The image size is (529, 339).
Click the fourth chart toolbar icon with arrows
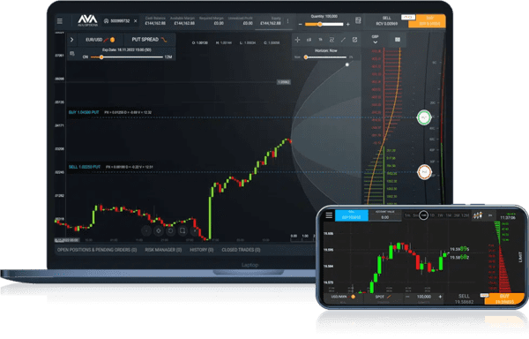click(332, 40)
